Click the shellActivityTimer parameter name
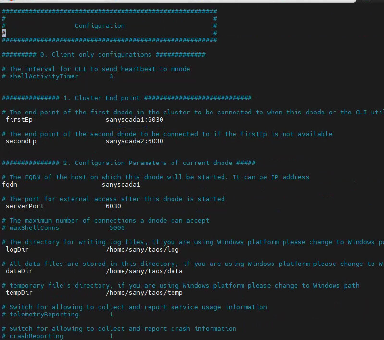The height and width of the screenshot is (340, 384). (44, 76)
